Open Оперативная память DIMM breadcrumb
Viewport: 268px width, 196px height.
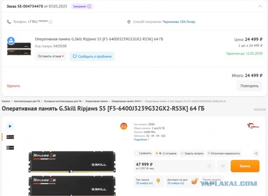[x=126, y=101]
